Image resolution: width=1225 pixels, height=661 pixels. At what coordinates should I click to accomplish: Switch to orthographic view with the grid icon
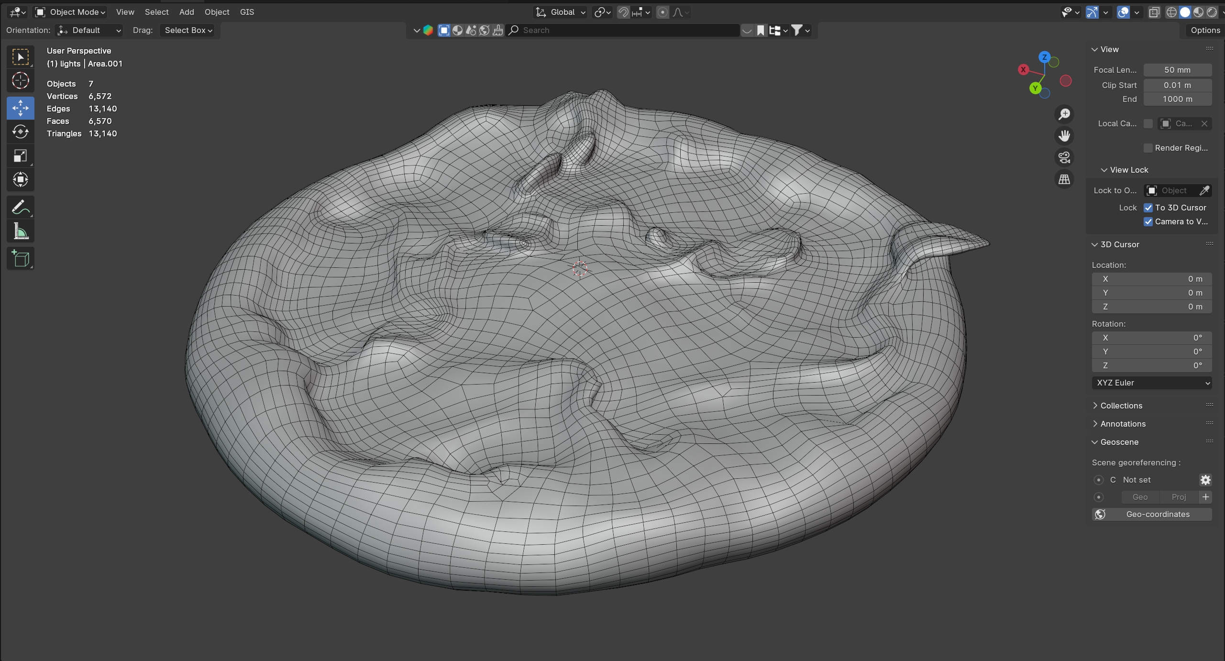click(1064, 179)
